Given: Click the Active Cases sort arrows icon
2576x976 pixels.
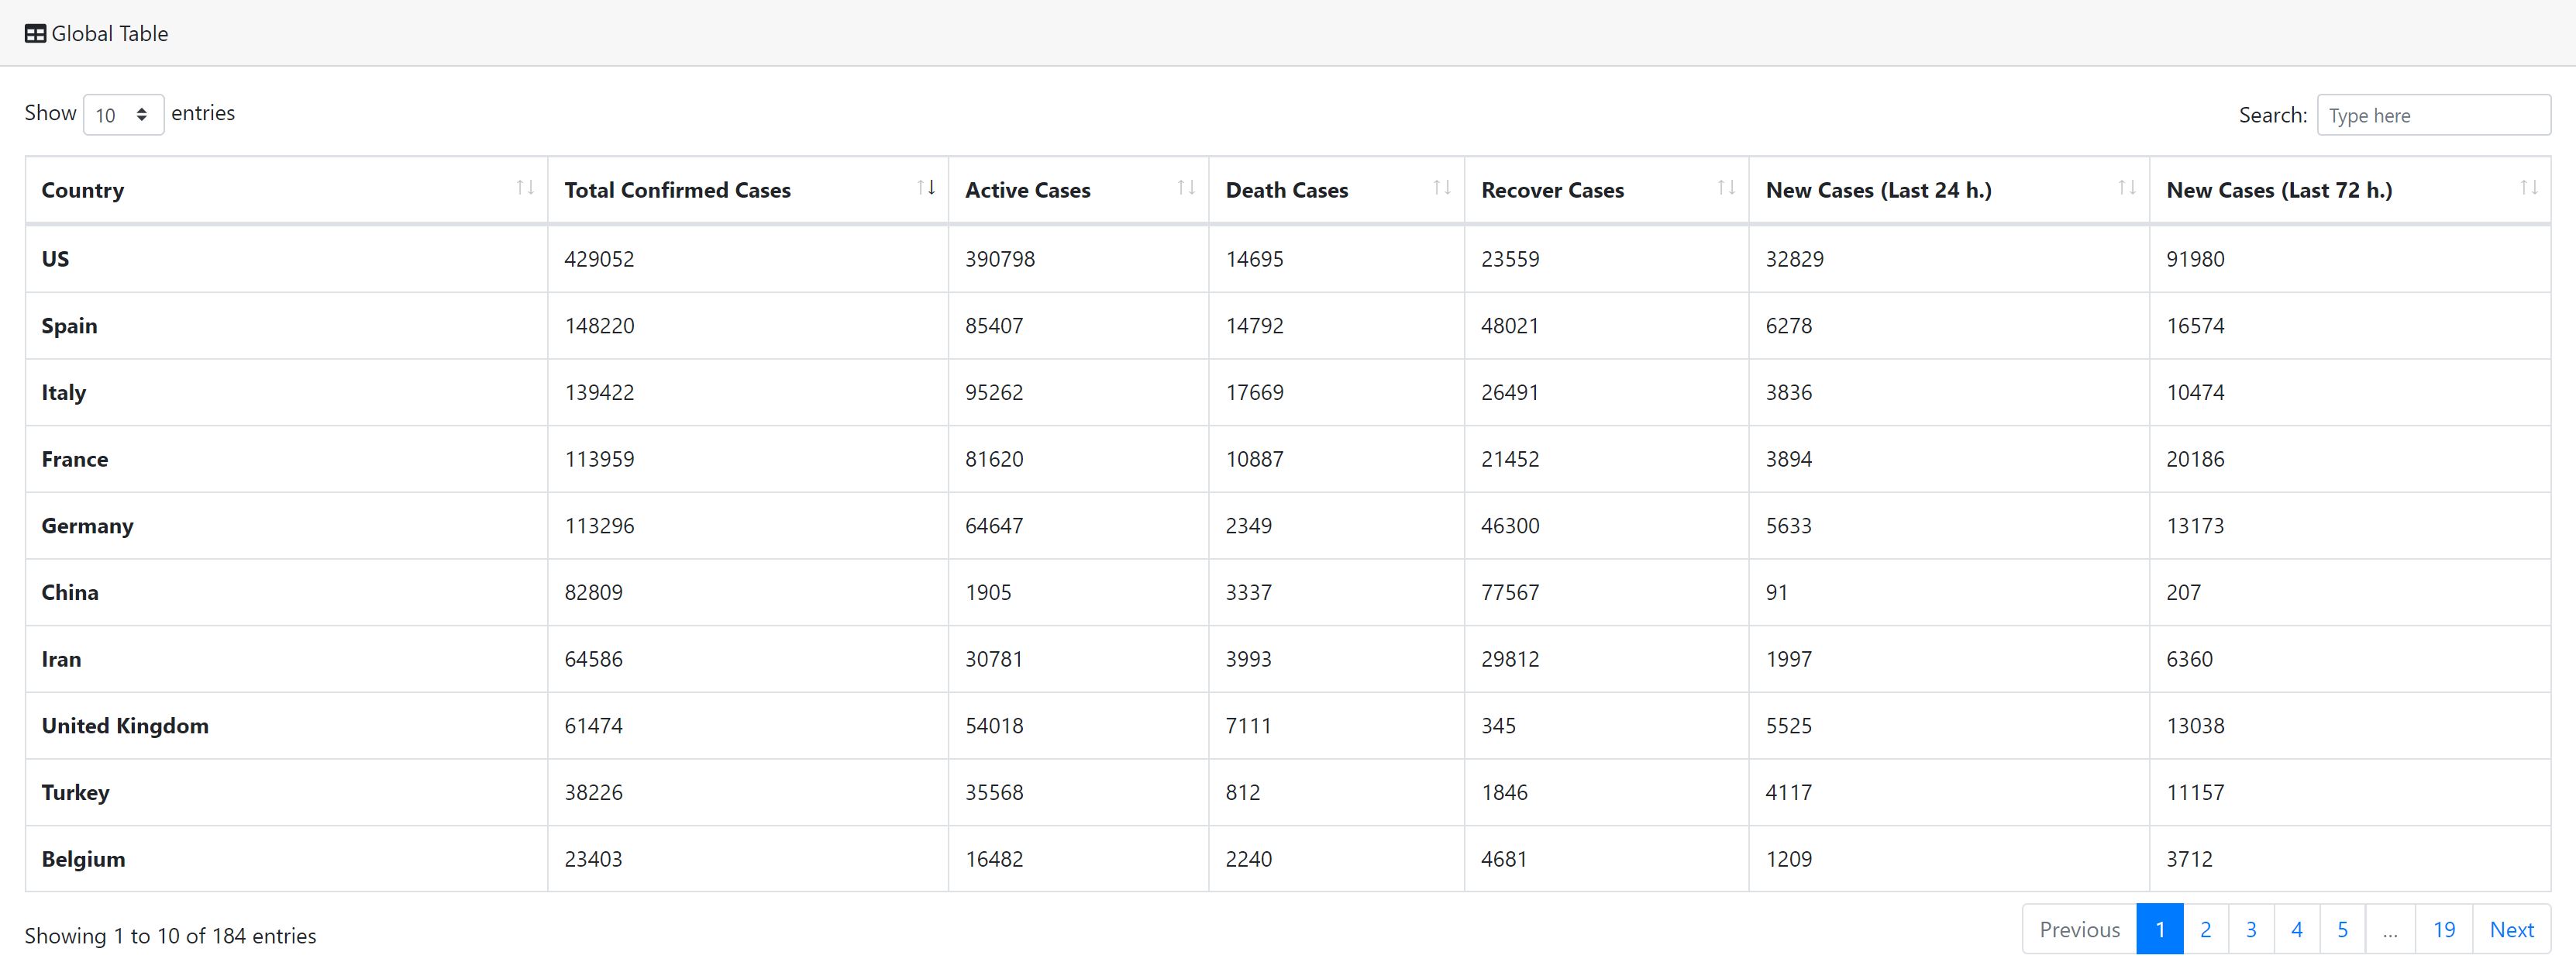Looking at the screenshot, I should (1186, 188).
